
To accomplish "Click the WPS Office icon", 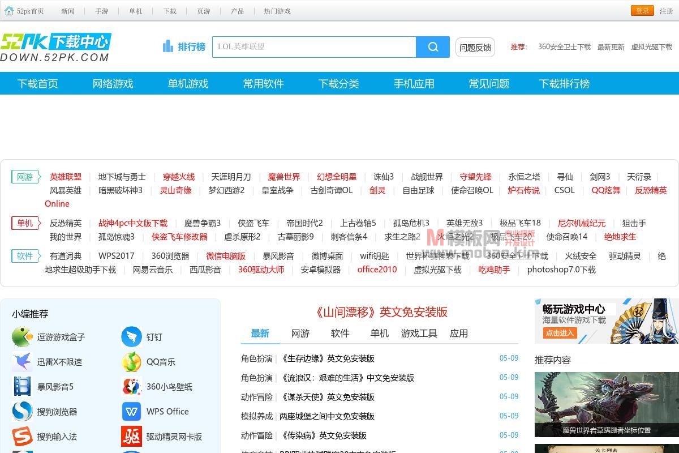I will point(131,412).
